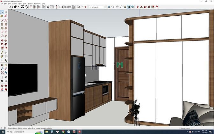
Task: Select the Orbit tool
Action: (x=2, y=65)
